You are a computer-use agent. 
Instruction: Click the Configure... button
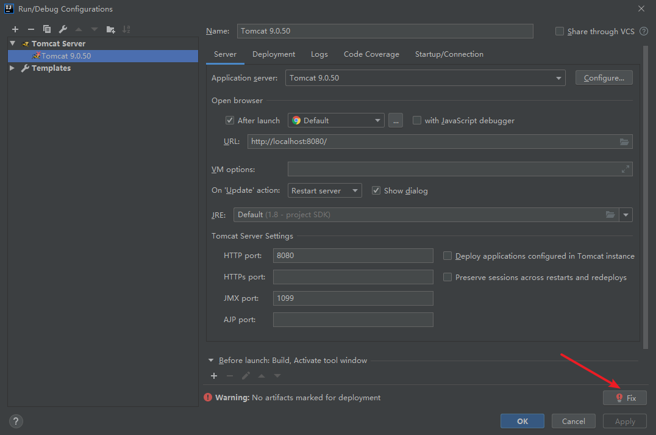click(604, 78)
